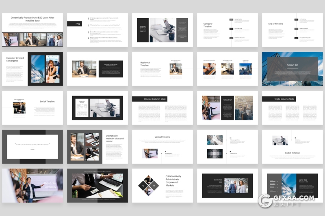Click the first marker on Company Timeline
The width and height of the screenshot is (325, 216).
[x=231, y=19]
